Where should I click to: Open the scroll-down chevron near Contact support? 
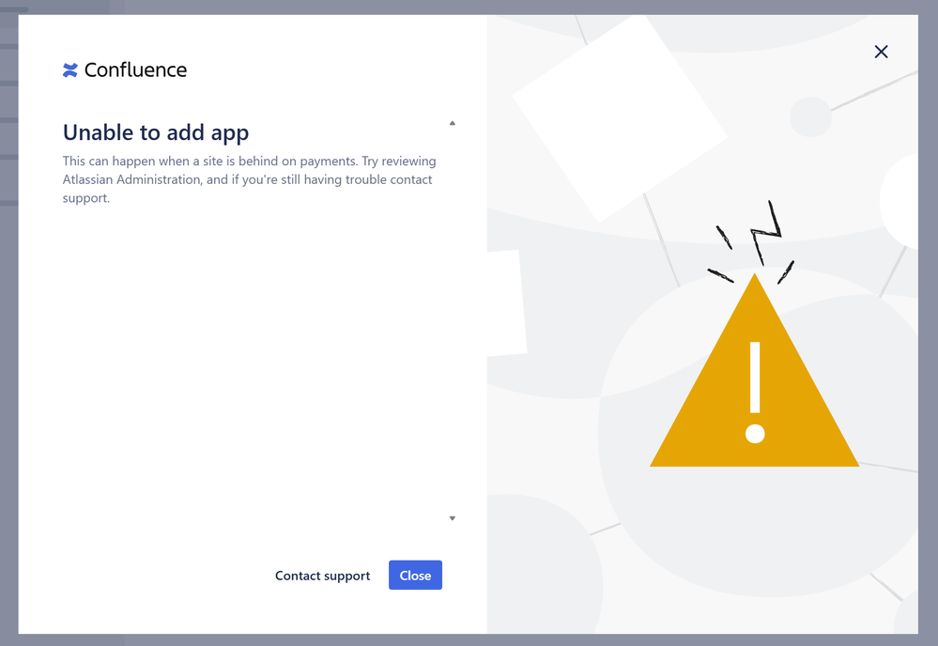pos(452,517)
